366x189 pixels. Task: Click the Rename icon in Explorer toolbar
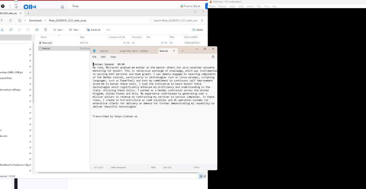point(28,30)
